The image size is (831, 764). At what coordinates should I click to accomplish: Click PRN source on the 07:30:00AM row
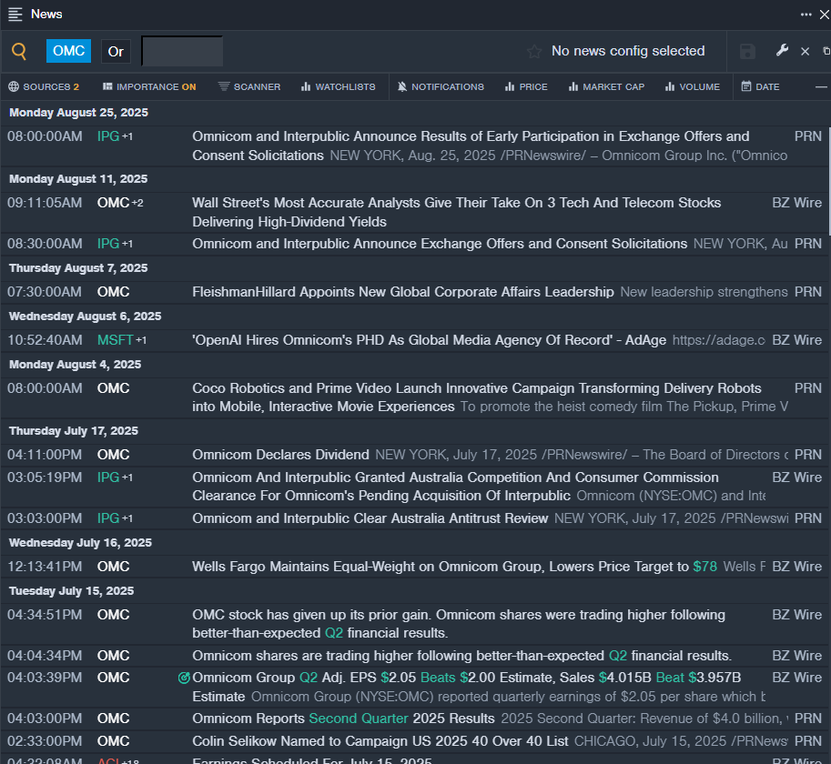click(x=807, y=292)
